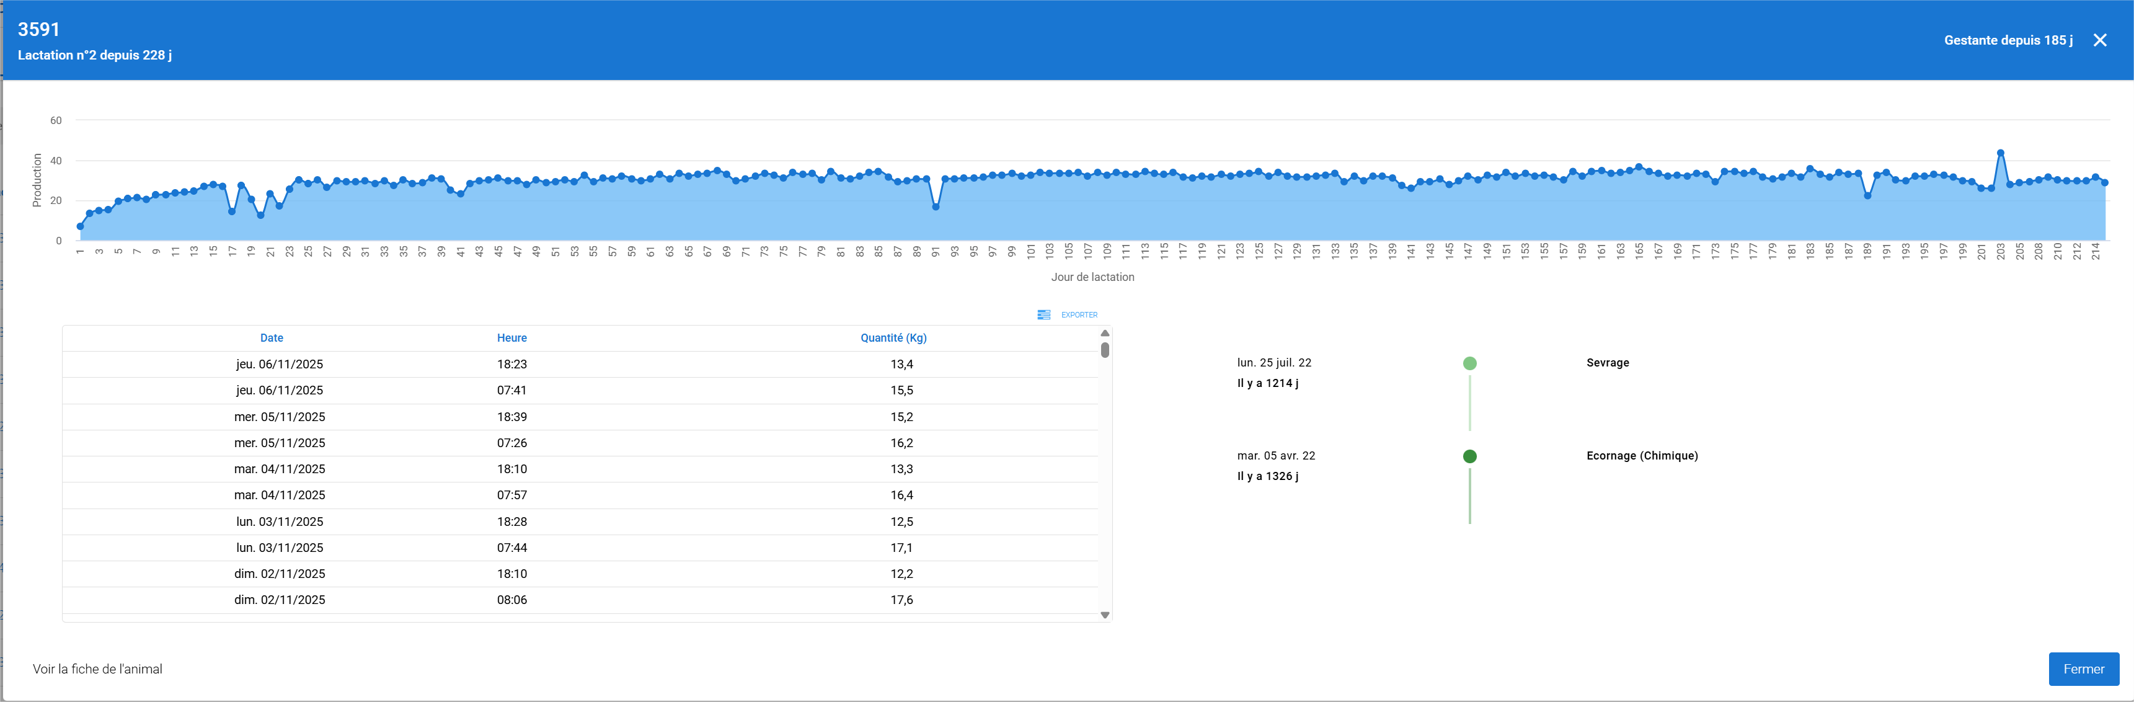Click the Exporter table icon
The image size is (2134, 702).
(x=1044, y=315)
